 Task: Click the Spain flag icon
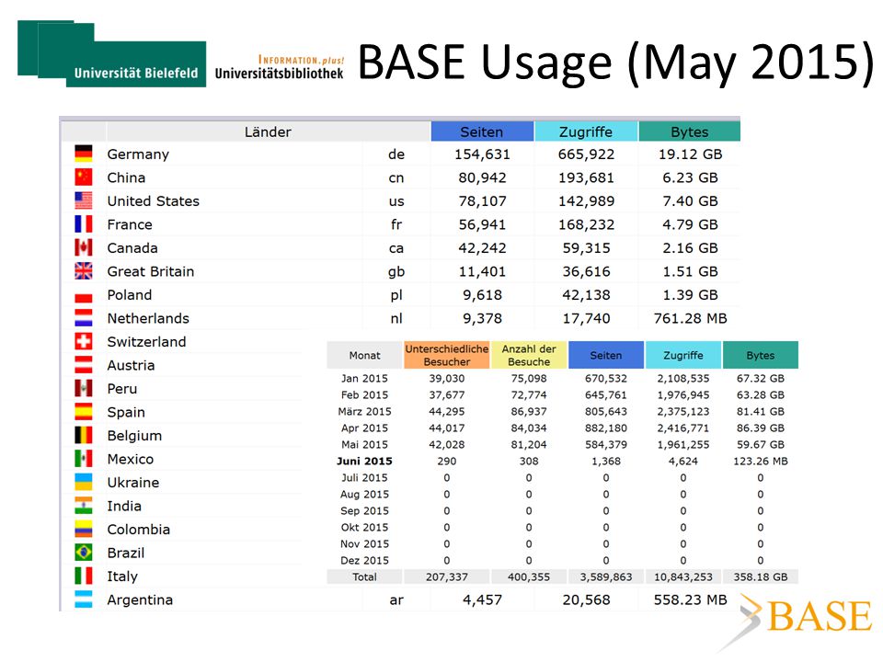pyautogui.click(x=84, y=412)
